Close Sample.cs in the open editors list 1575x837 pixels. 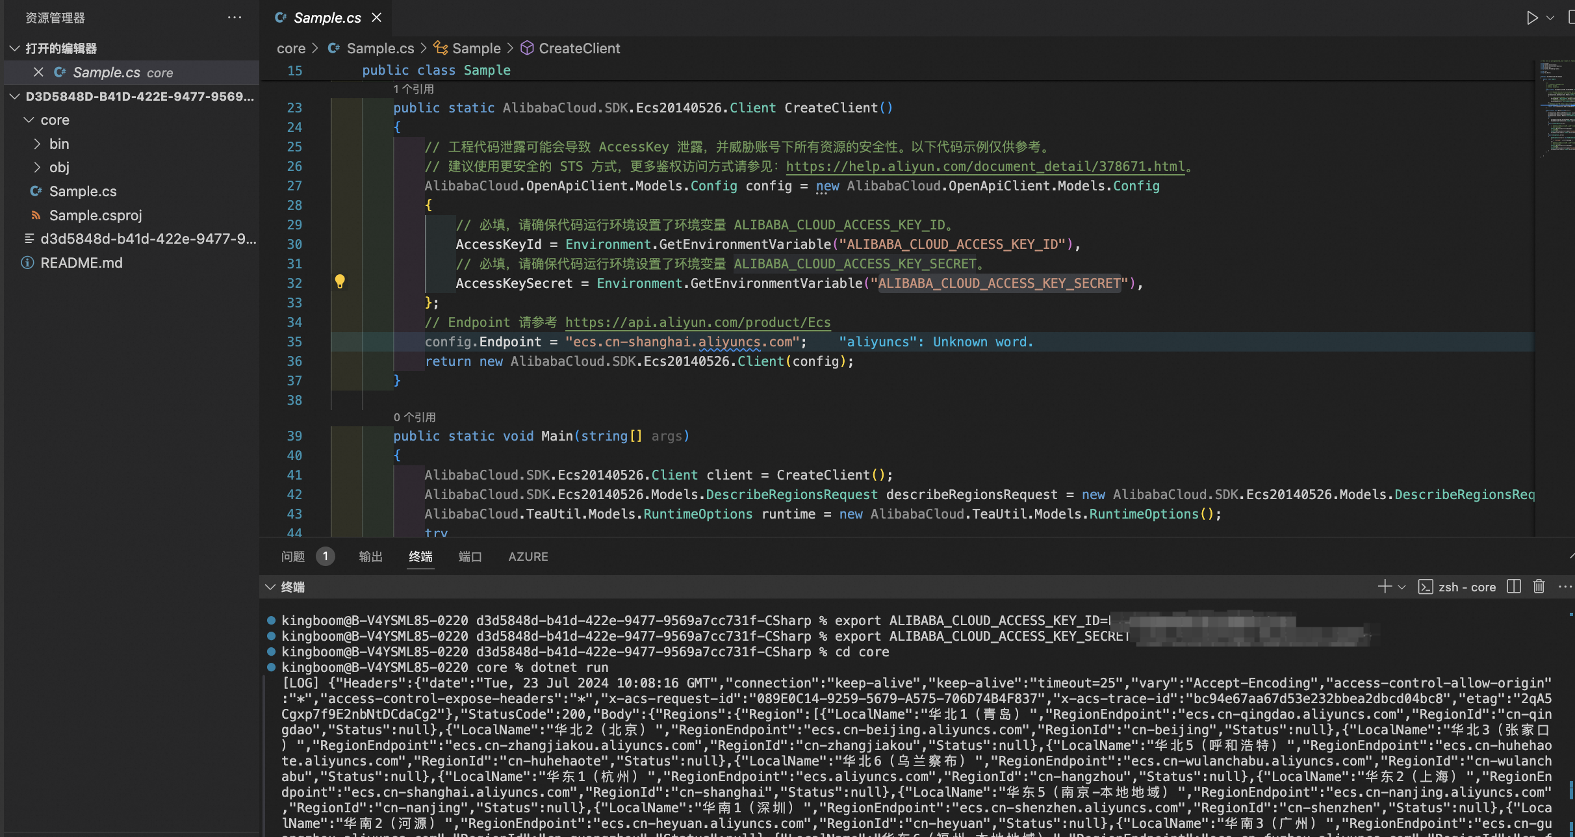pyautogui.click(x=38, y=72)
